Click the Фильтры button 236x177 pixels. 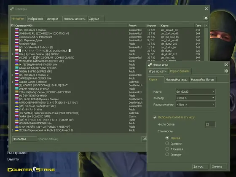click(24, 139)
